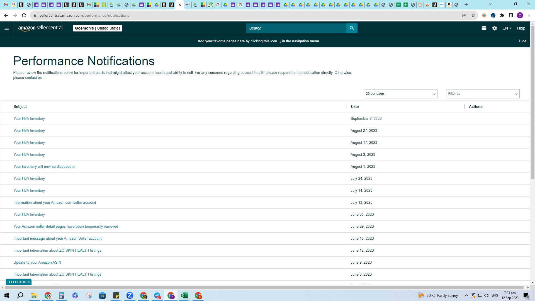
Task: Go back with the browser back arrow
Action: point(6,15)
